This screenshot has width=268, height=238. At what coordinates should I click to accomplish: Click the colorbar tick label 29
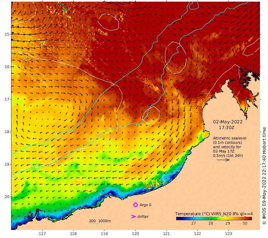(228, 223)
